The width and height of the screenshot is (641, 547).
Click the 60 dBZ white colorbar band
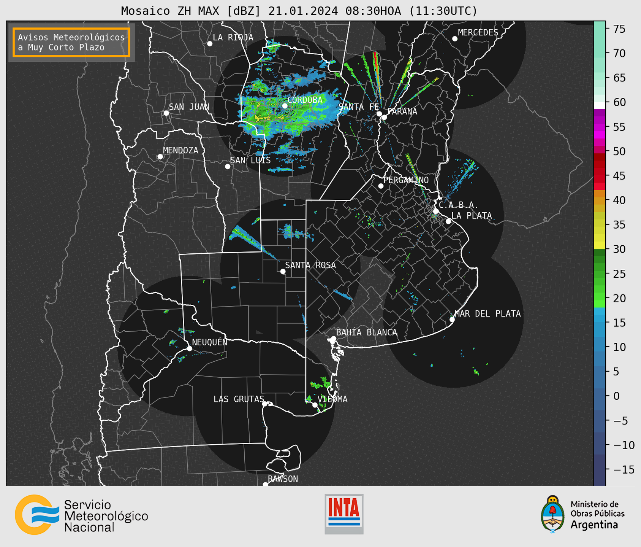(x=600, y=105)
